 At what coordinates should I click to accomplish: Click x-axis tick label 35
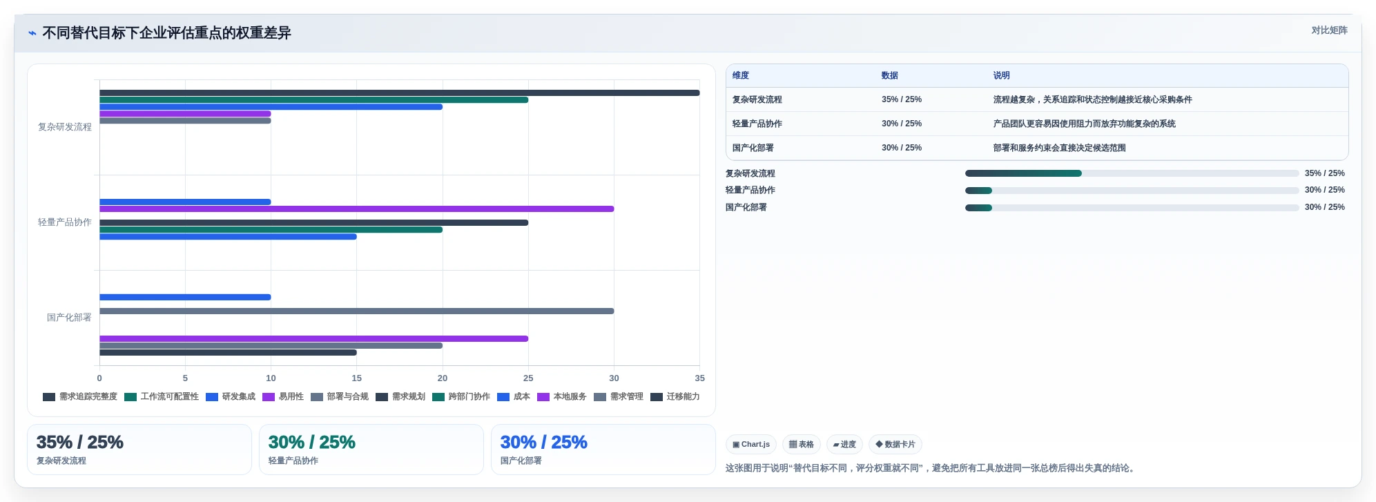click(699, 378)
